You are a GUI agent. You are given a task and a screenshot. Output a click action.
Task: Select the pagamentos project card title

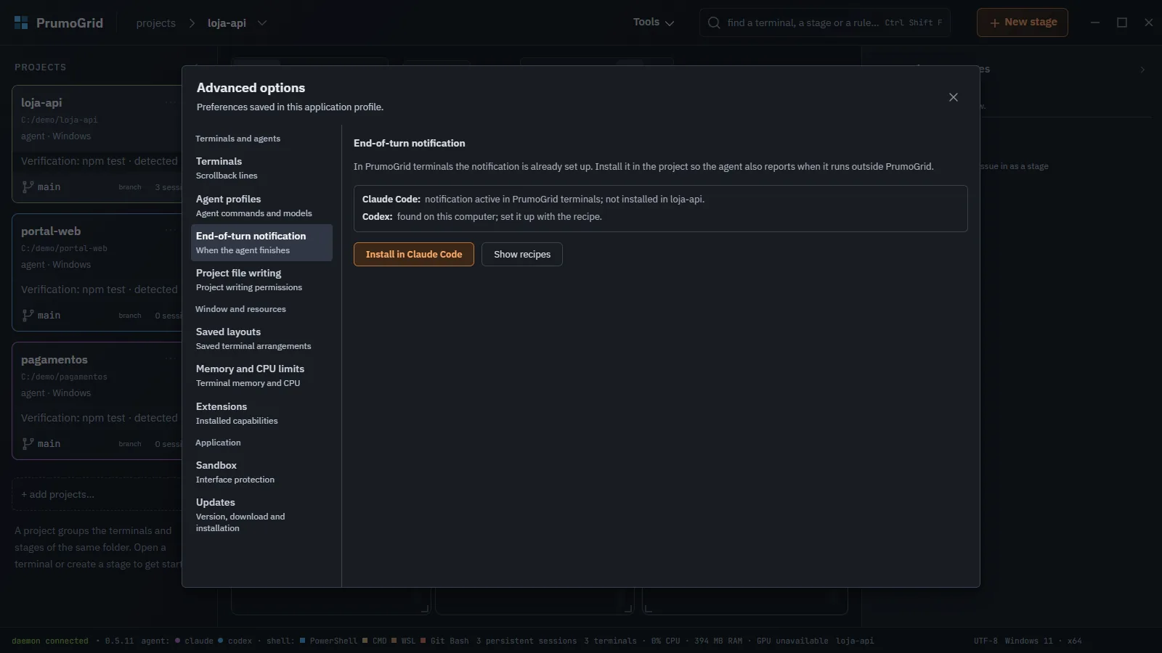(54, 360)
